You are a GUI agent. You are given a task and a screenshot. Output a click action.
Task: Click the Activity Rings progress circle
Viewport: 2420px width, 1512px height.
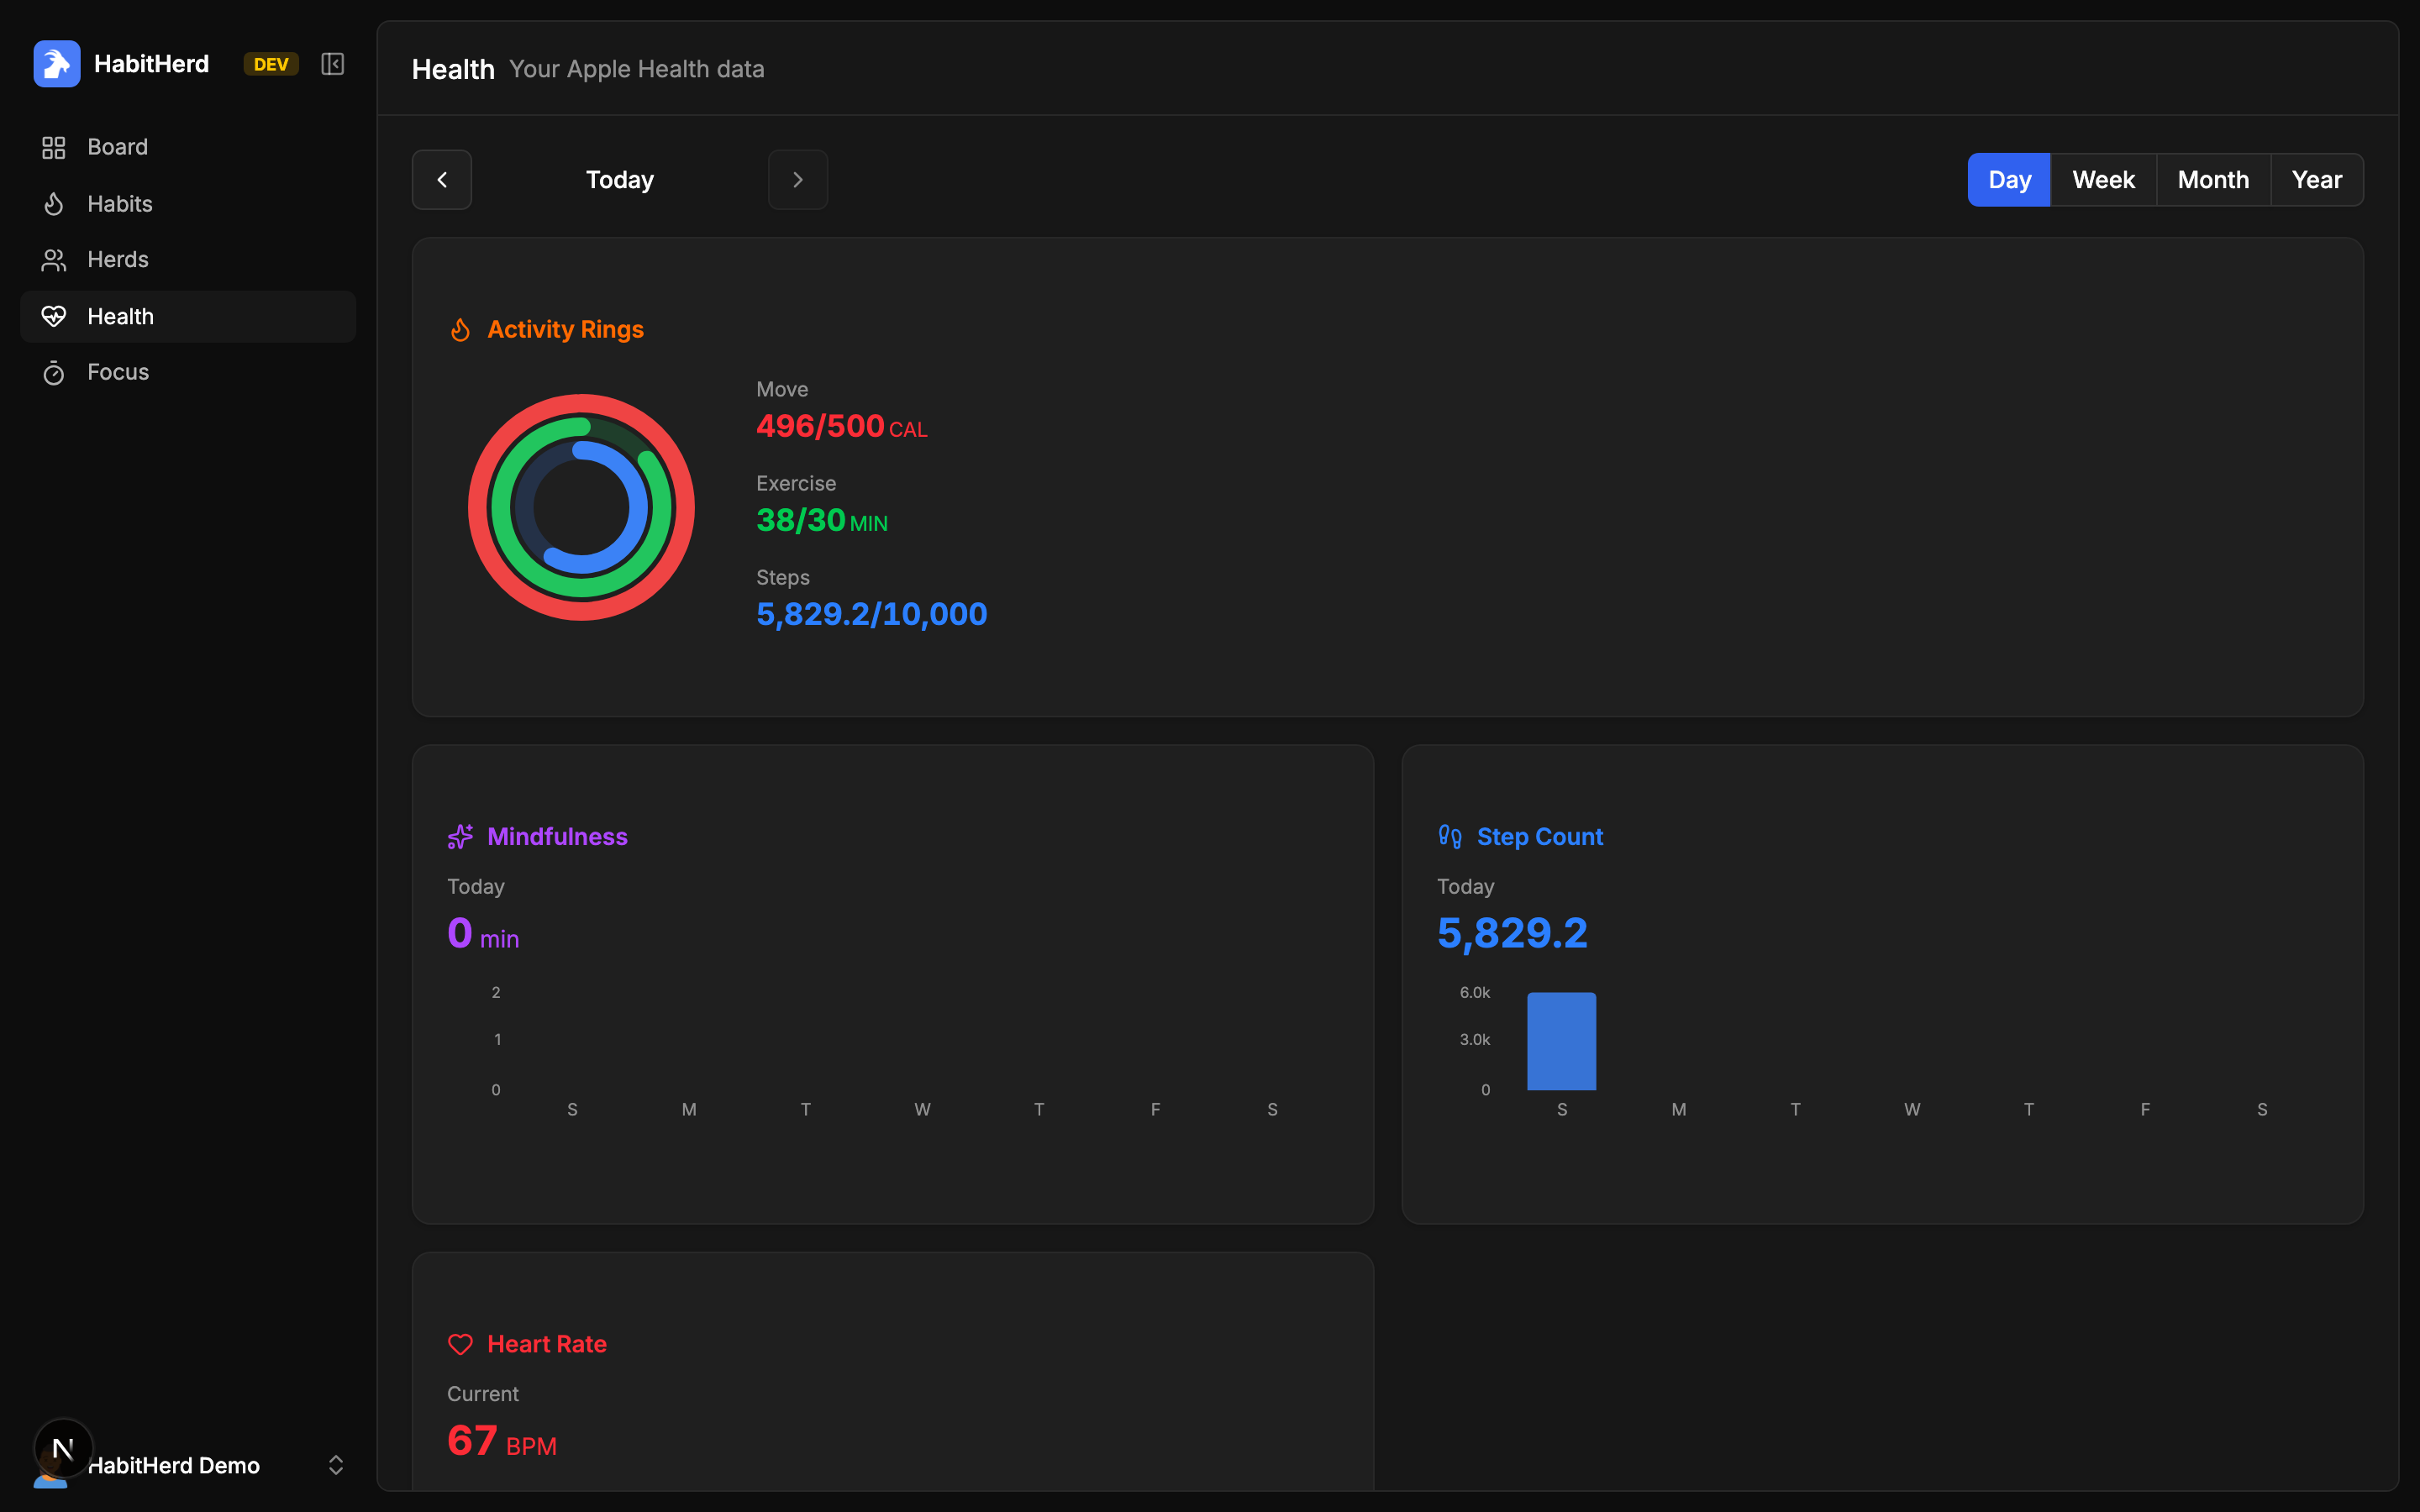(x=581, y=507)
